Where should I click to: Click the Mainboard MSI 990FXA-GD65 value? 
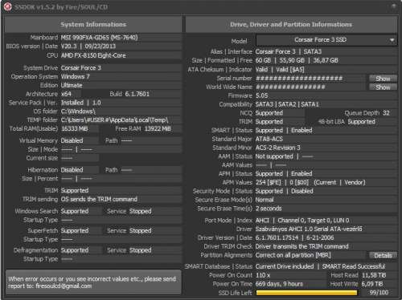[99, 38]
